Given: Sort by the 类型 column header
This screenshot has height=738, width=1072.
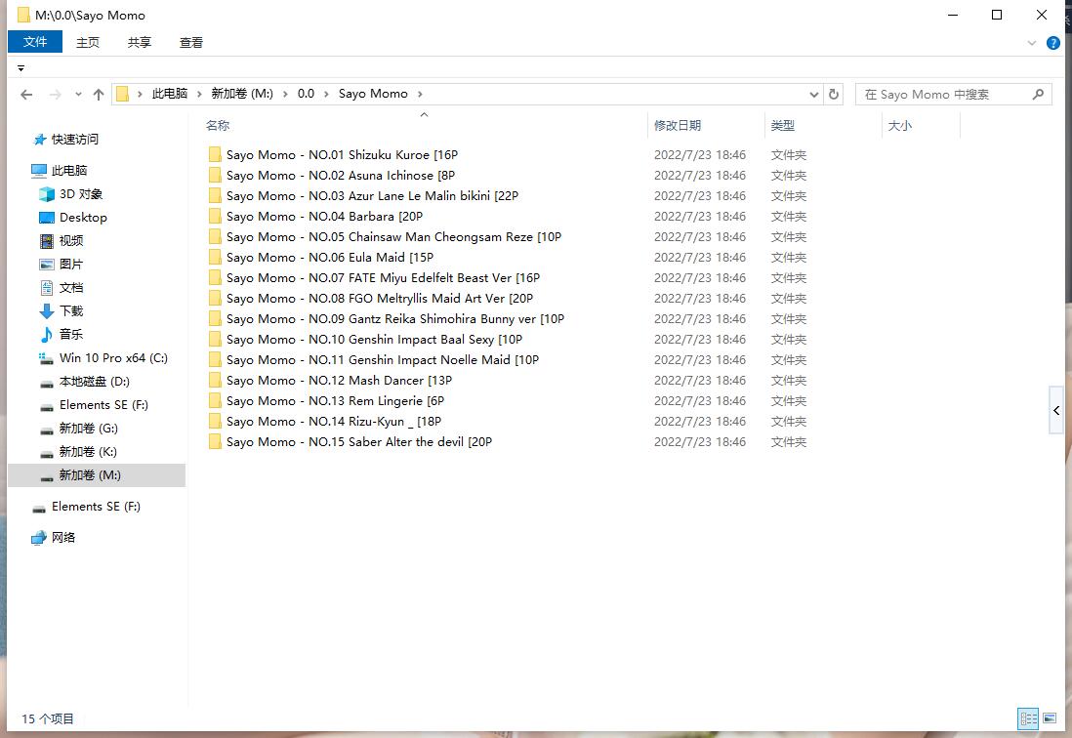Looking at the screenshot, I should pos(783,125).
